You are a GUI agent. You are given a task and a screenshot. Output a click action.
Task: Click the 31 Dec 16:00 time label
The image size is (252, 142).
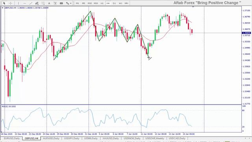pos(91,134)
